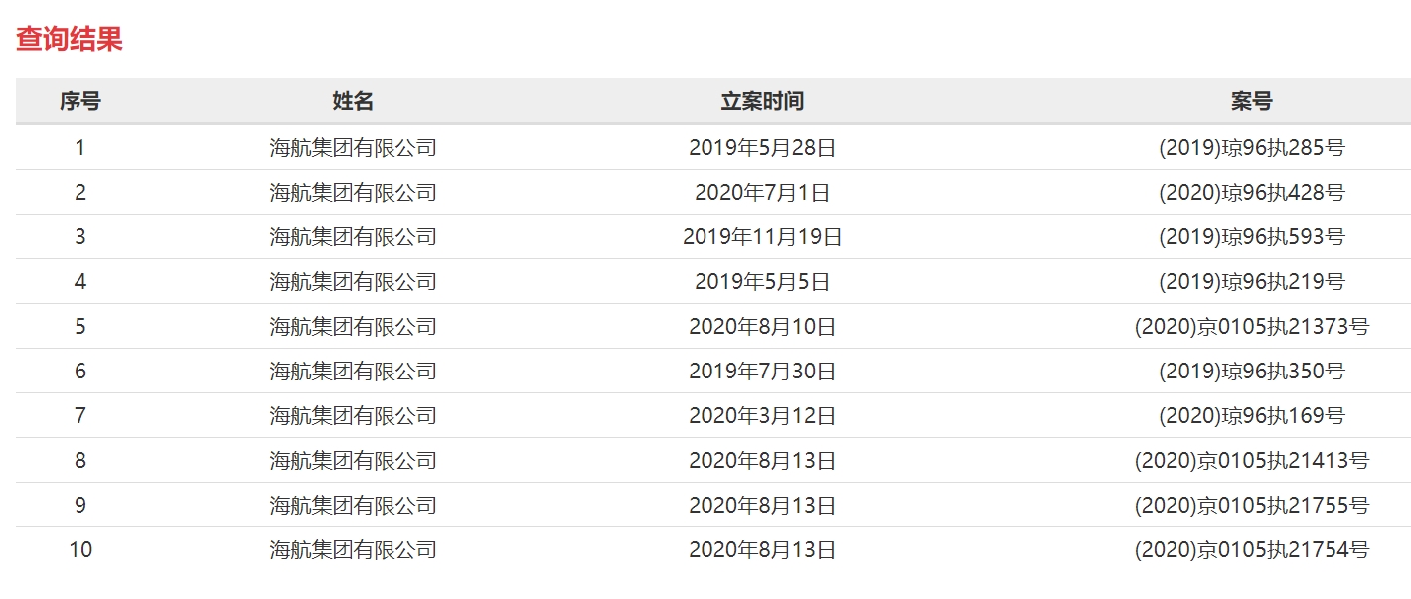Click the 序号 column header
Viewport: 1411px width, 599px height.
79,101
